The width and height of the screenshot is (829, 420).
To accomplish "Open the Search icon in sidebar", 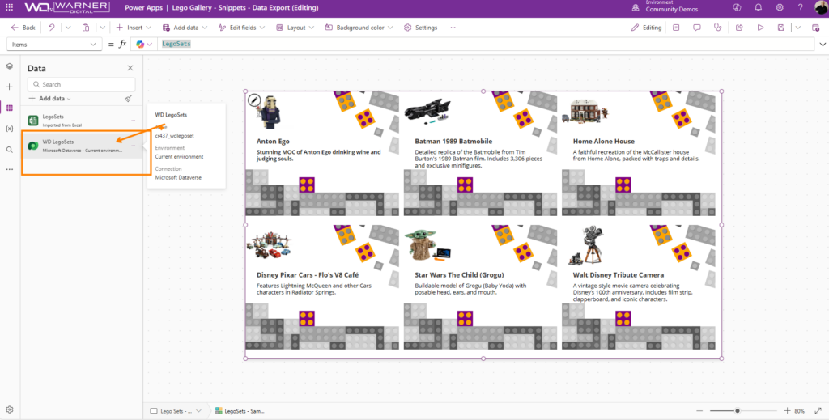I will point(10,150).
